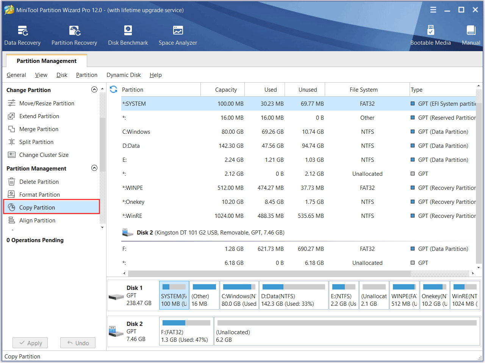Viewport: 485px width, 363px height.
Task: Choose Merge Partition
Action: 39,129
